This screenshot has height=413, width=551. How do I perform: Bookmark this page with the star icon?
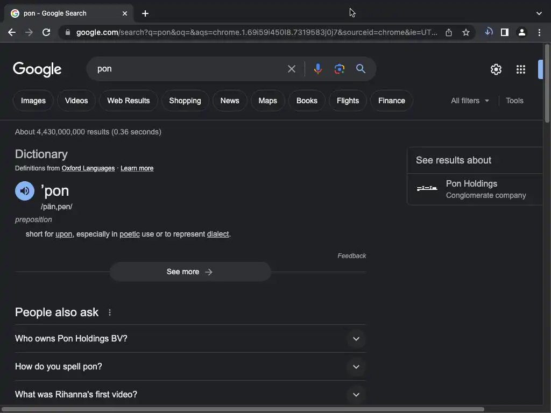pyautogui.click(x=465, y=32)
